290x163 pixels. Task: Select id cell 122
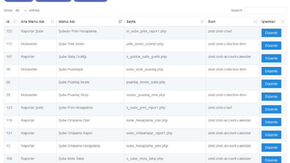pos(9,31)
